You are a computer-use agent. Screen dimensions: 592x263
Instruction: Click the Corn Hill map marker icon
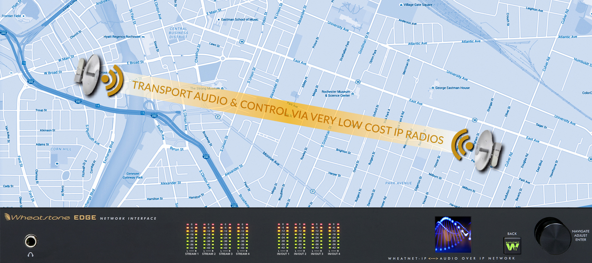[x=56, y=163]
